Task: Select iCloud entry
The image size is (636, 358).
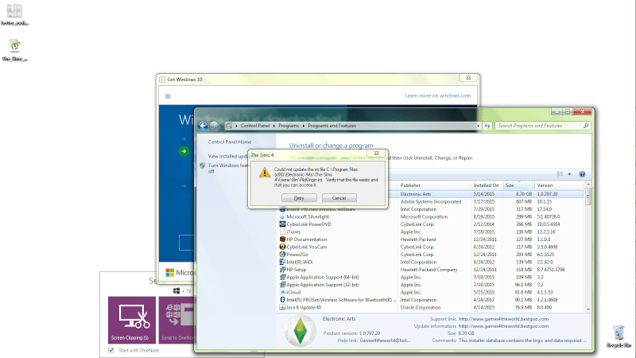Action: pos(293,292)
